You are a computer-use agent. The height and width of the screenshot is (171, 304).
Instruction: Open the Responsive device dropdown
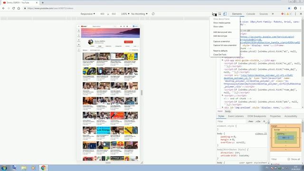[x=87, y=14]
